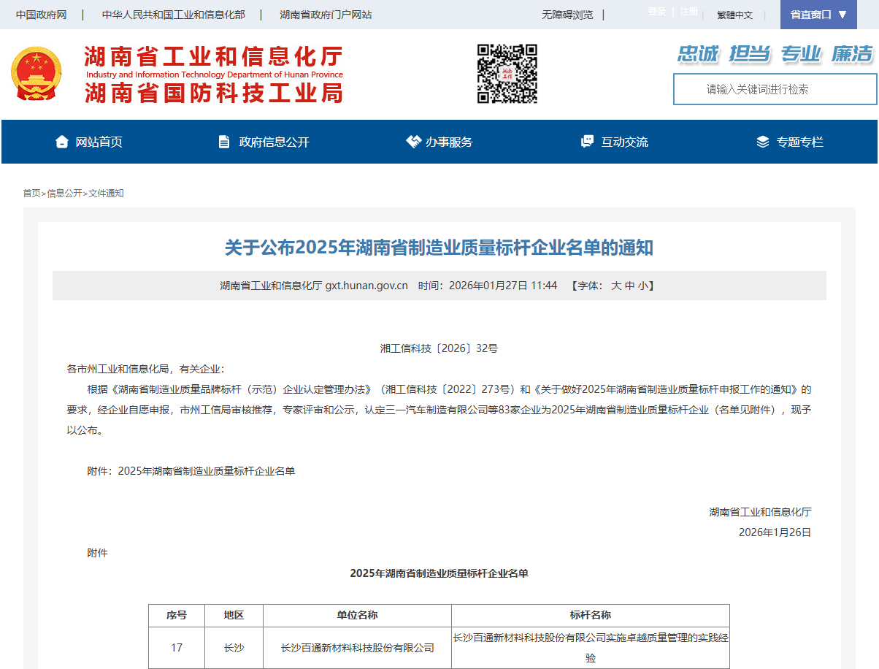
Task: Switch to 繁體中文 language
Action: pyautogui.click(x=734, y=15)
